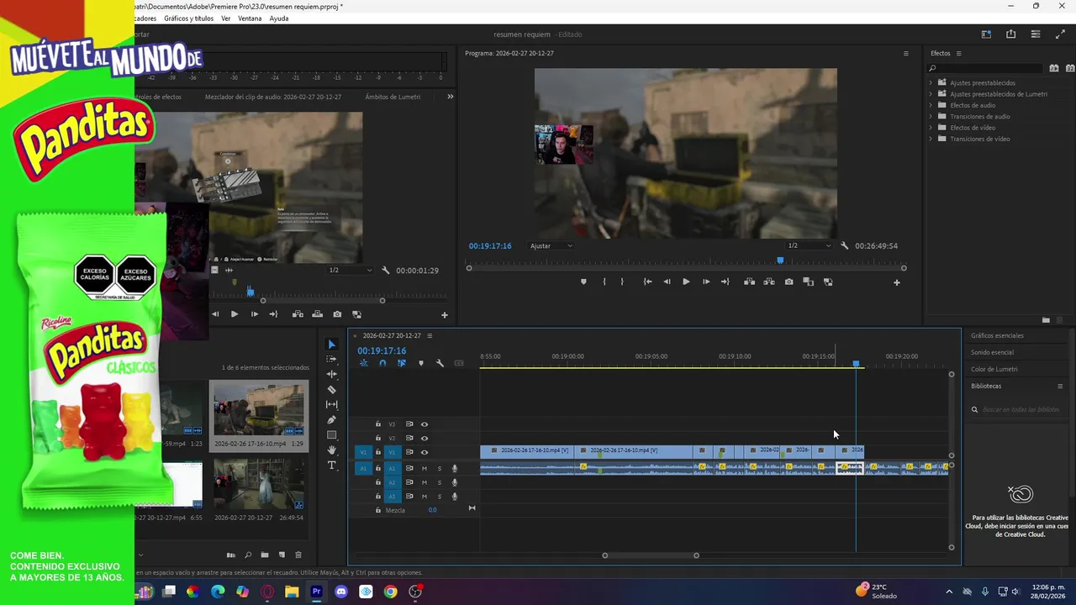Mark In point in Program Monitor
The height and width of the screenshot is (605, 1076).
pos(604,281)
